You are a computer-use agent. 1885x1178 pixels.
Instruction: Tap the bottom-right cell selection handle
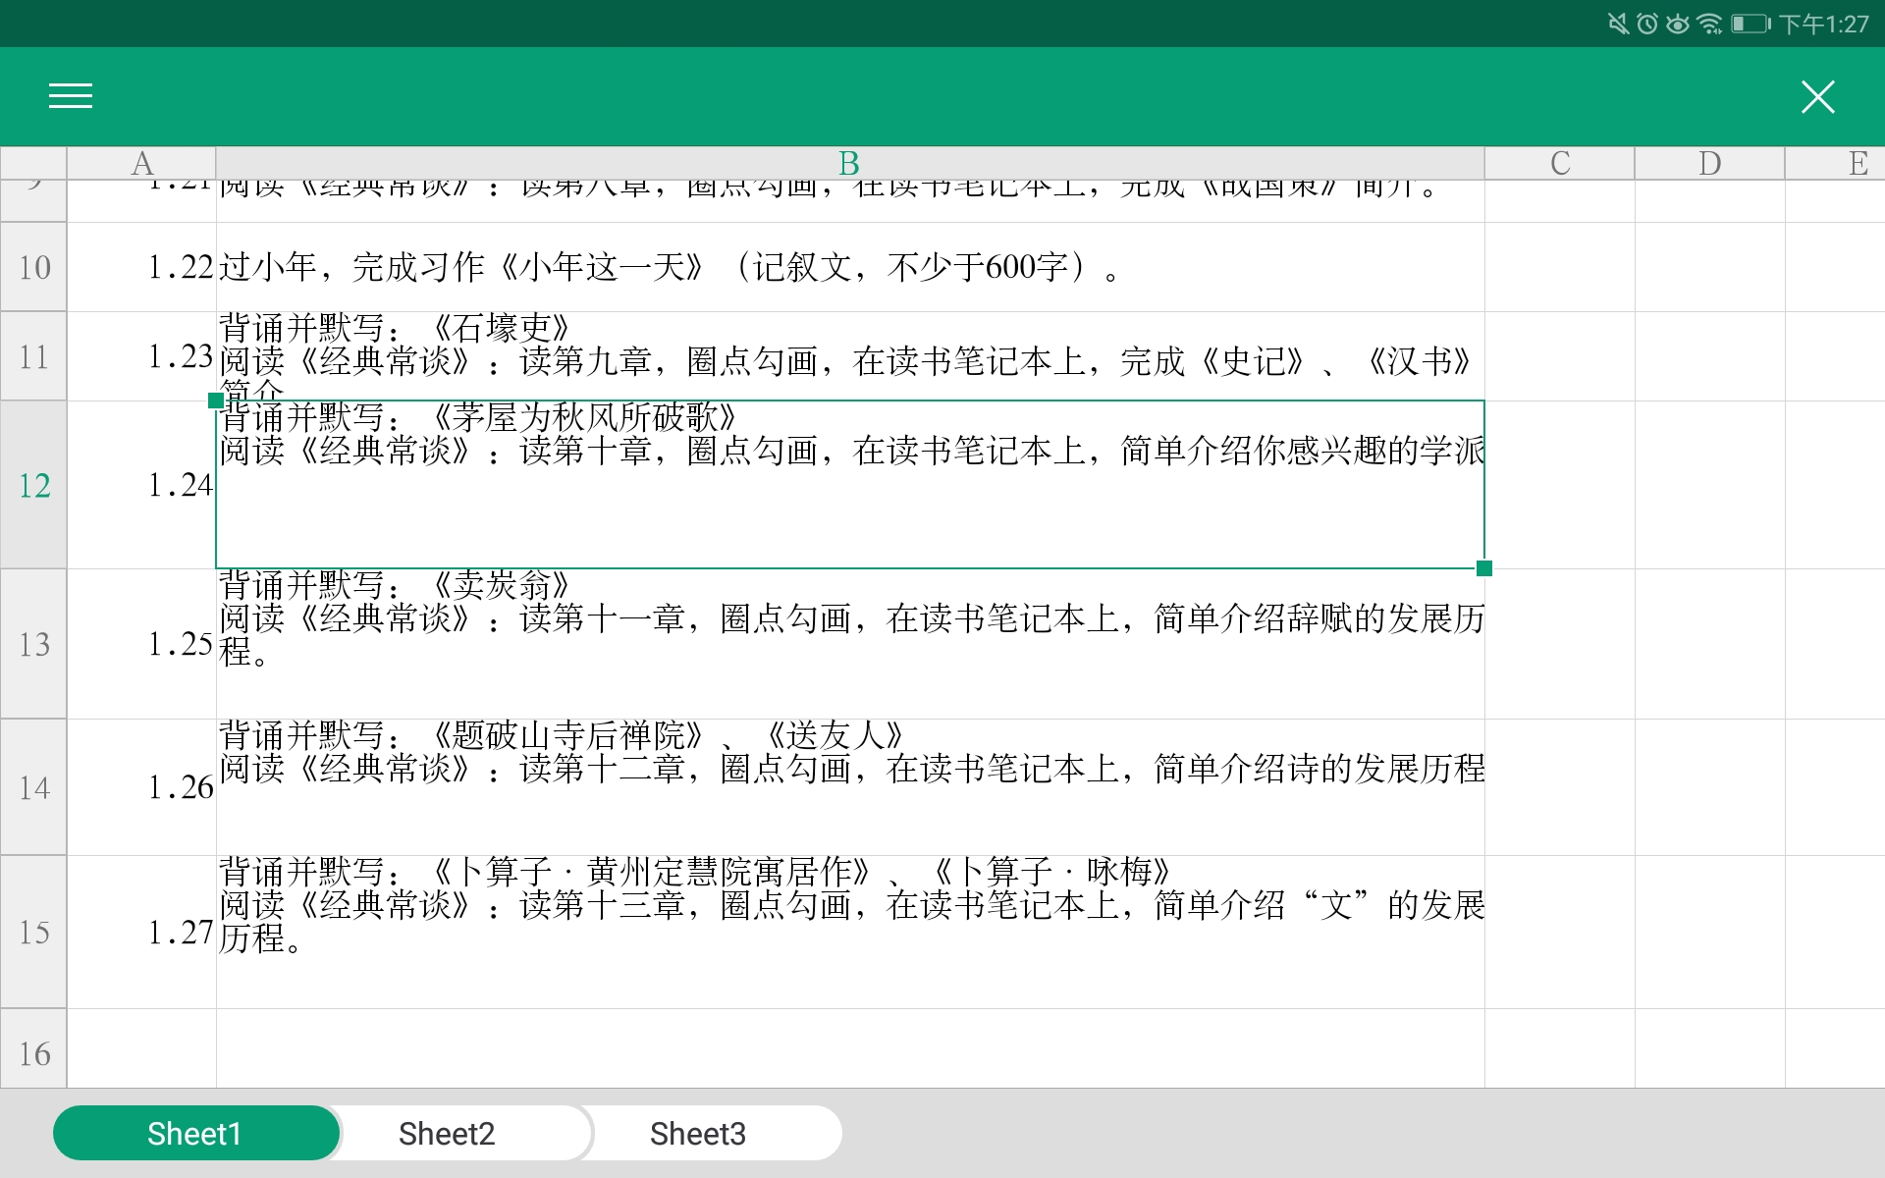(1485, 566)
